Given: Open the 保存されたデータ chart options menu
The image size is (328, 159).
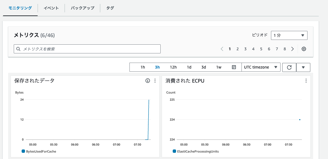Looking at the screenshot, I should tap(155, 81).
